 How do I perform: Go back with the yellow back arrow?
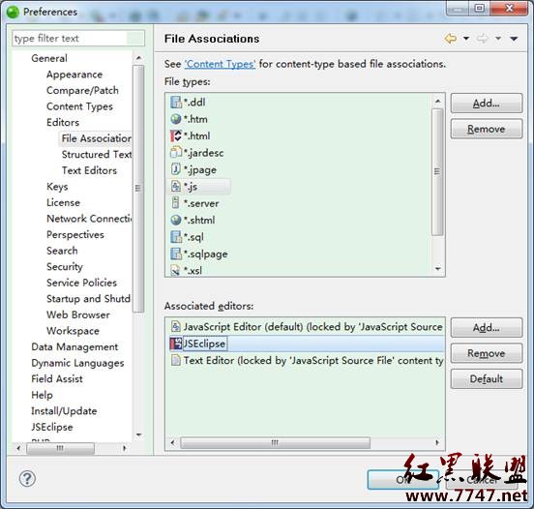(451, 39)
